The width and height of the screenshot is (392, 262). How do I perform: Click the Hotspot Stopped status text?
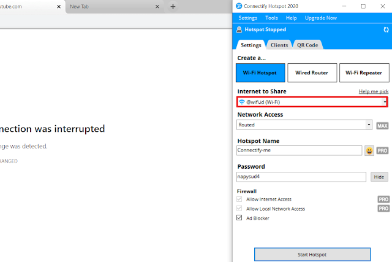pyautogui.click(x=265, y=29)
